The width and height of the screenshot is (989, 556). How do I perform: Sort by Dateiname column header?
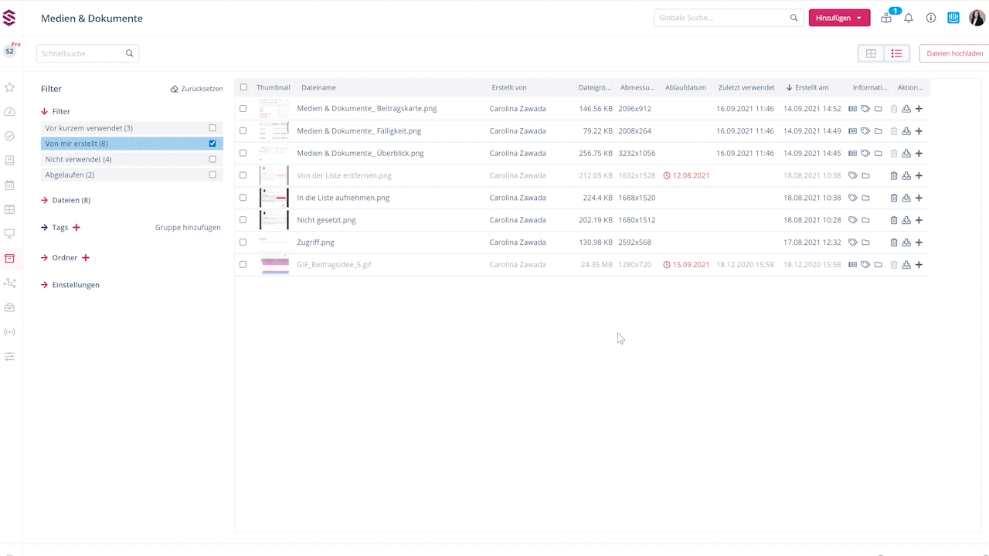[x=318, y=87]
